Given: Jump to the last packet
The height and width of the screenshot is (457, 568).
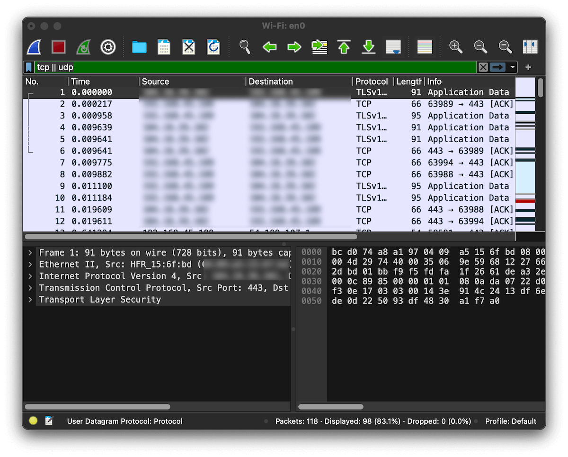Looking at the screenshot, I should pyautogui.click(x=369, y=47).
